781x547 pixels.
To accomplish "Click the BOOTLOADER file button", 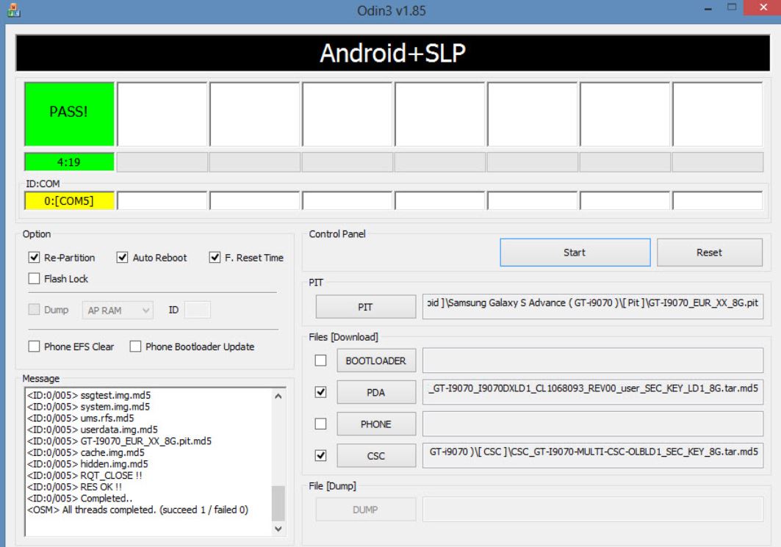I will point(376,361).
